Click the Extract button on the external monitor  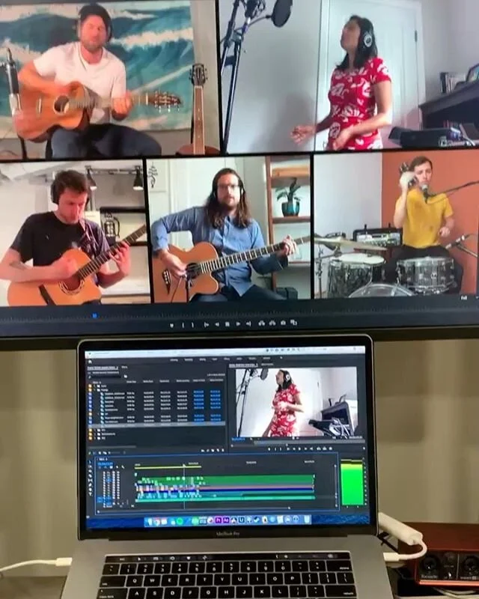(x=272, y=323)
